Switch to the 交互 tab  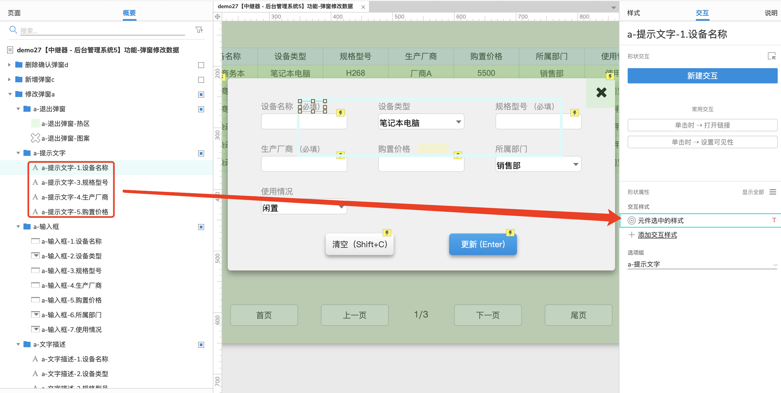702,13
